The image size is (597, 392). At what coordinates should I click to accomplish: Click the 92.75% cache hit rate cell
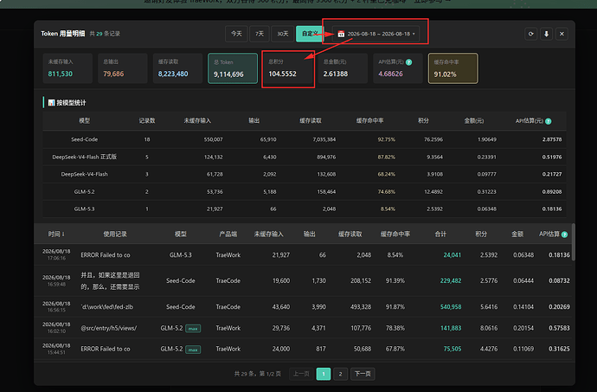386,139
